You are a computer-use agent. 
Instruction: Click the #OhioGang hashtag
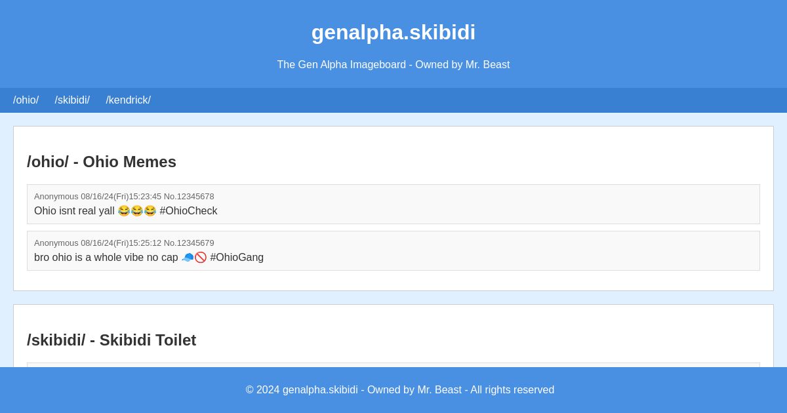pyautogui.click(x=236, y=257)
